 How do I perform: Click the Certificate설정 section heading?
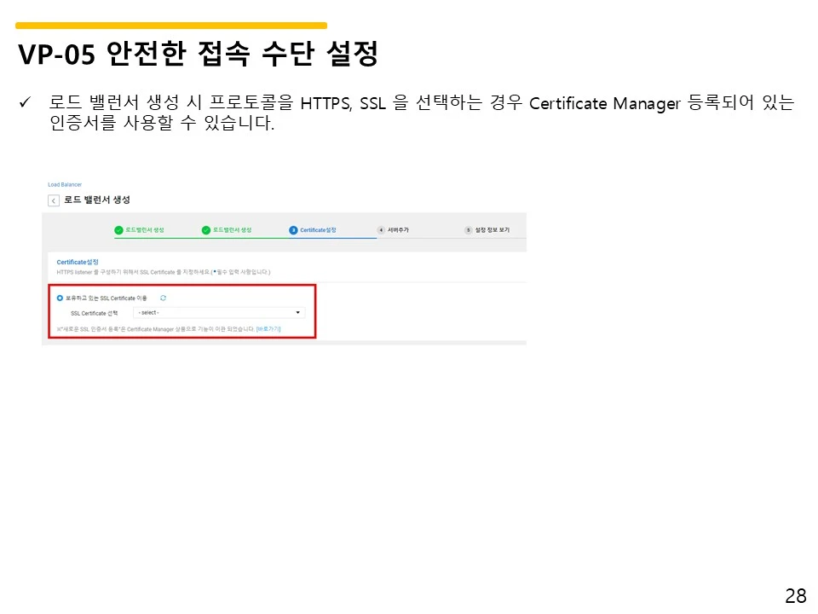pos(75,260)
